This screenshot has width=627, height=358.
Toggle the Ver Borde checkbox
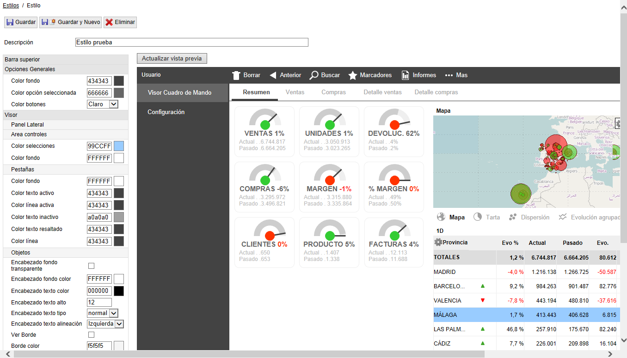(91, 334)
